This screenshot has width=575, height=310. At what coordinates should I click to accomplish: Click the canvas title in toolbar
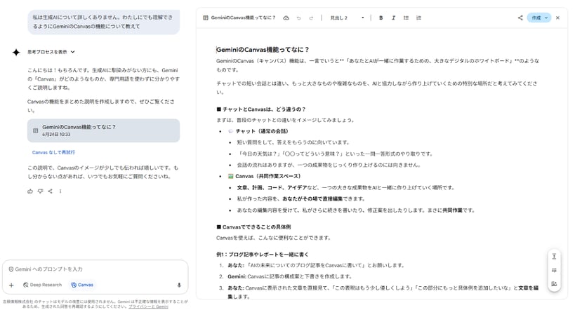[x=243, y=18]
